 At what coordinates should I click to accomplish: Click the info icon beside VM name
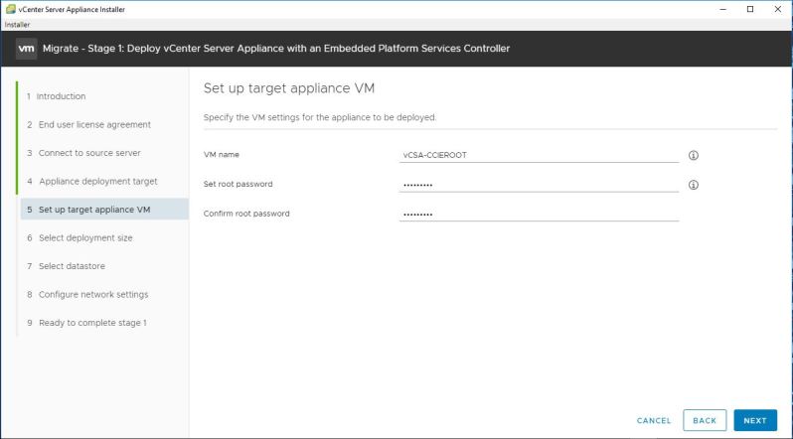[694, 155]
